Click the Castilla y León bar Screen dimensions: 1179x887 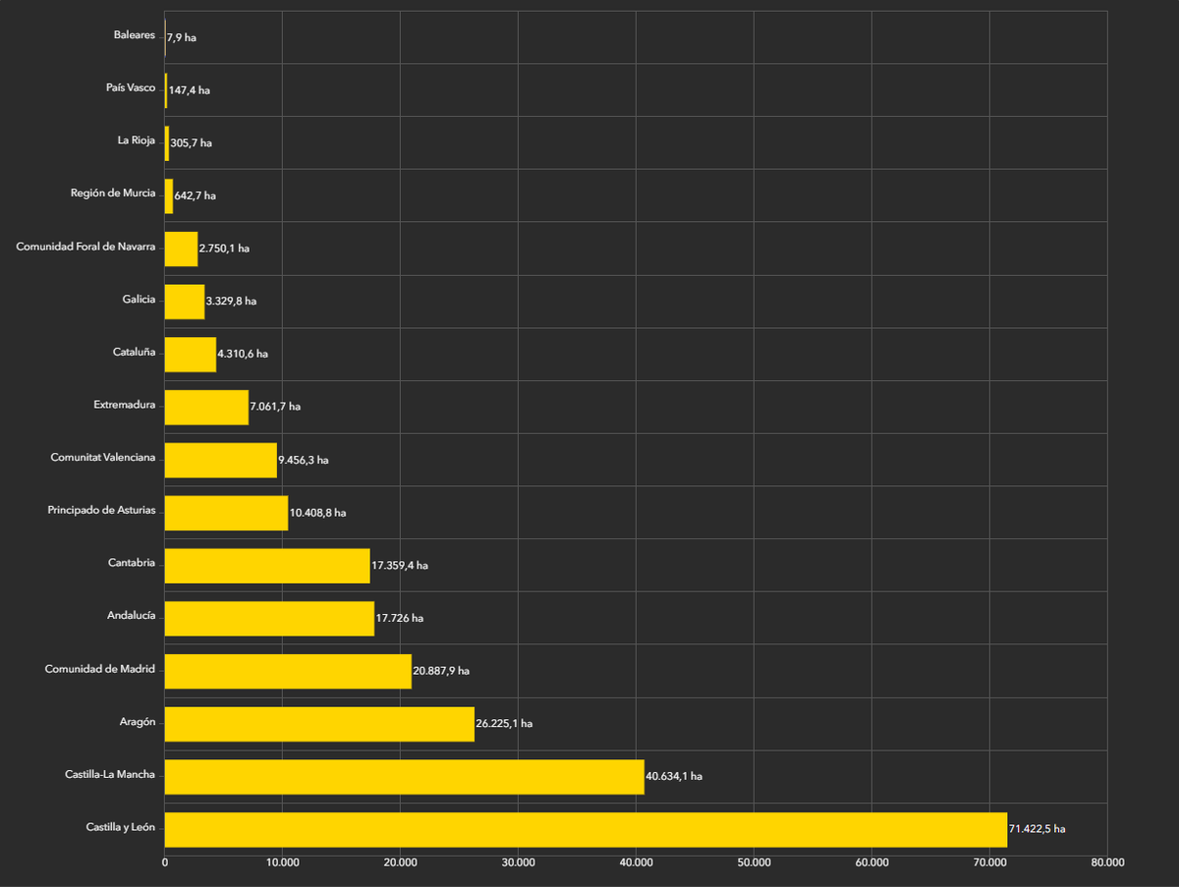586,829
